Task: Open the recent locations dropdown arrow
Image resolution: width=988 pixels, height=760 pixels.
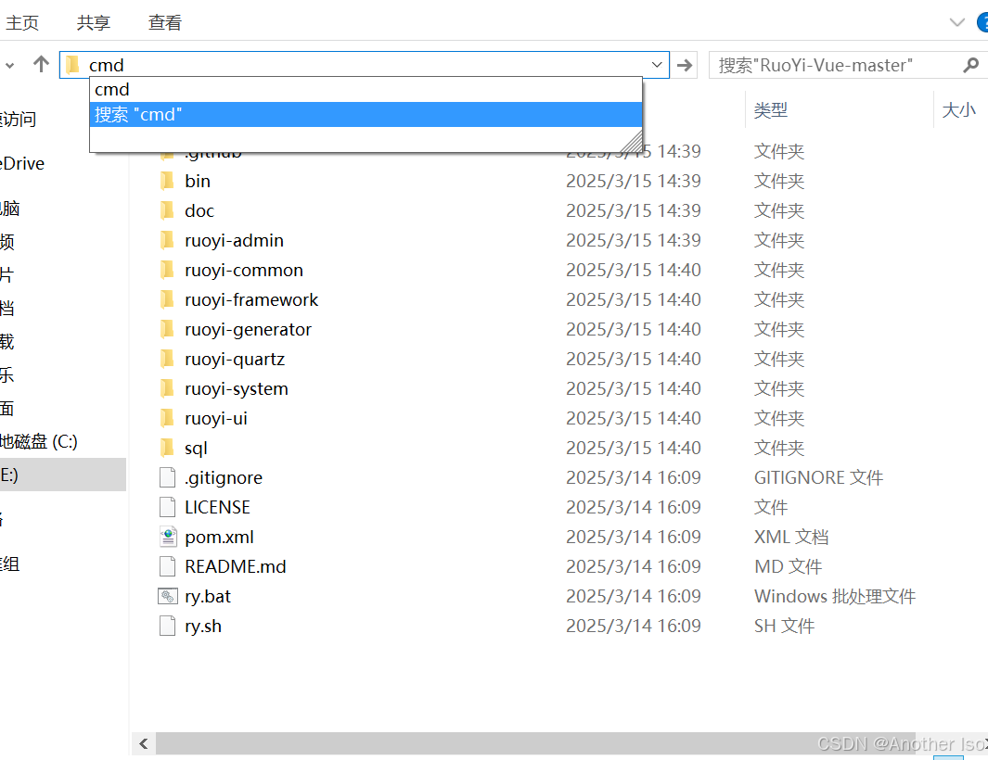Action: [x=9, y=65]
